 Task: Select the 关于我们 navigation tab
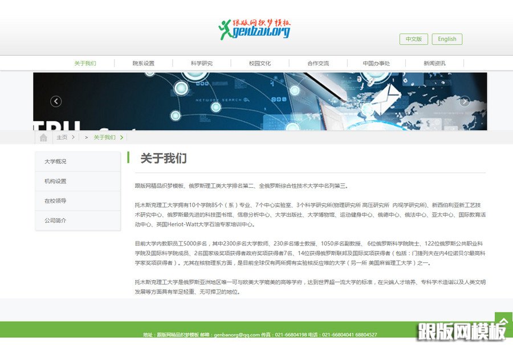coord(84,63)
